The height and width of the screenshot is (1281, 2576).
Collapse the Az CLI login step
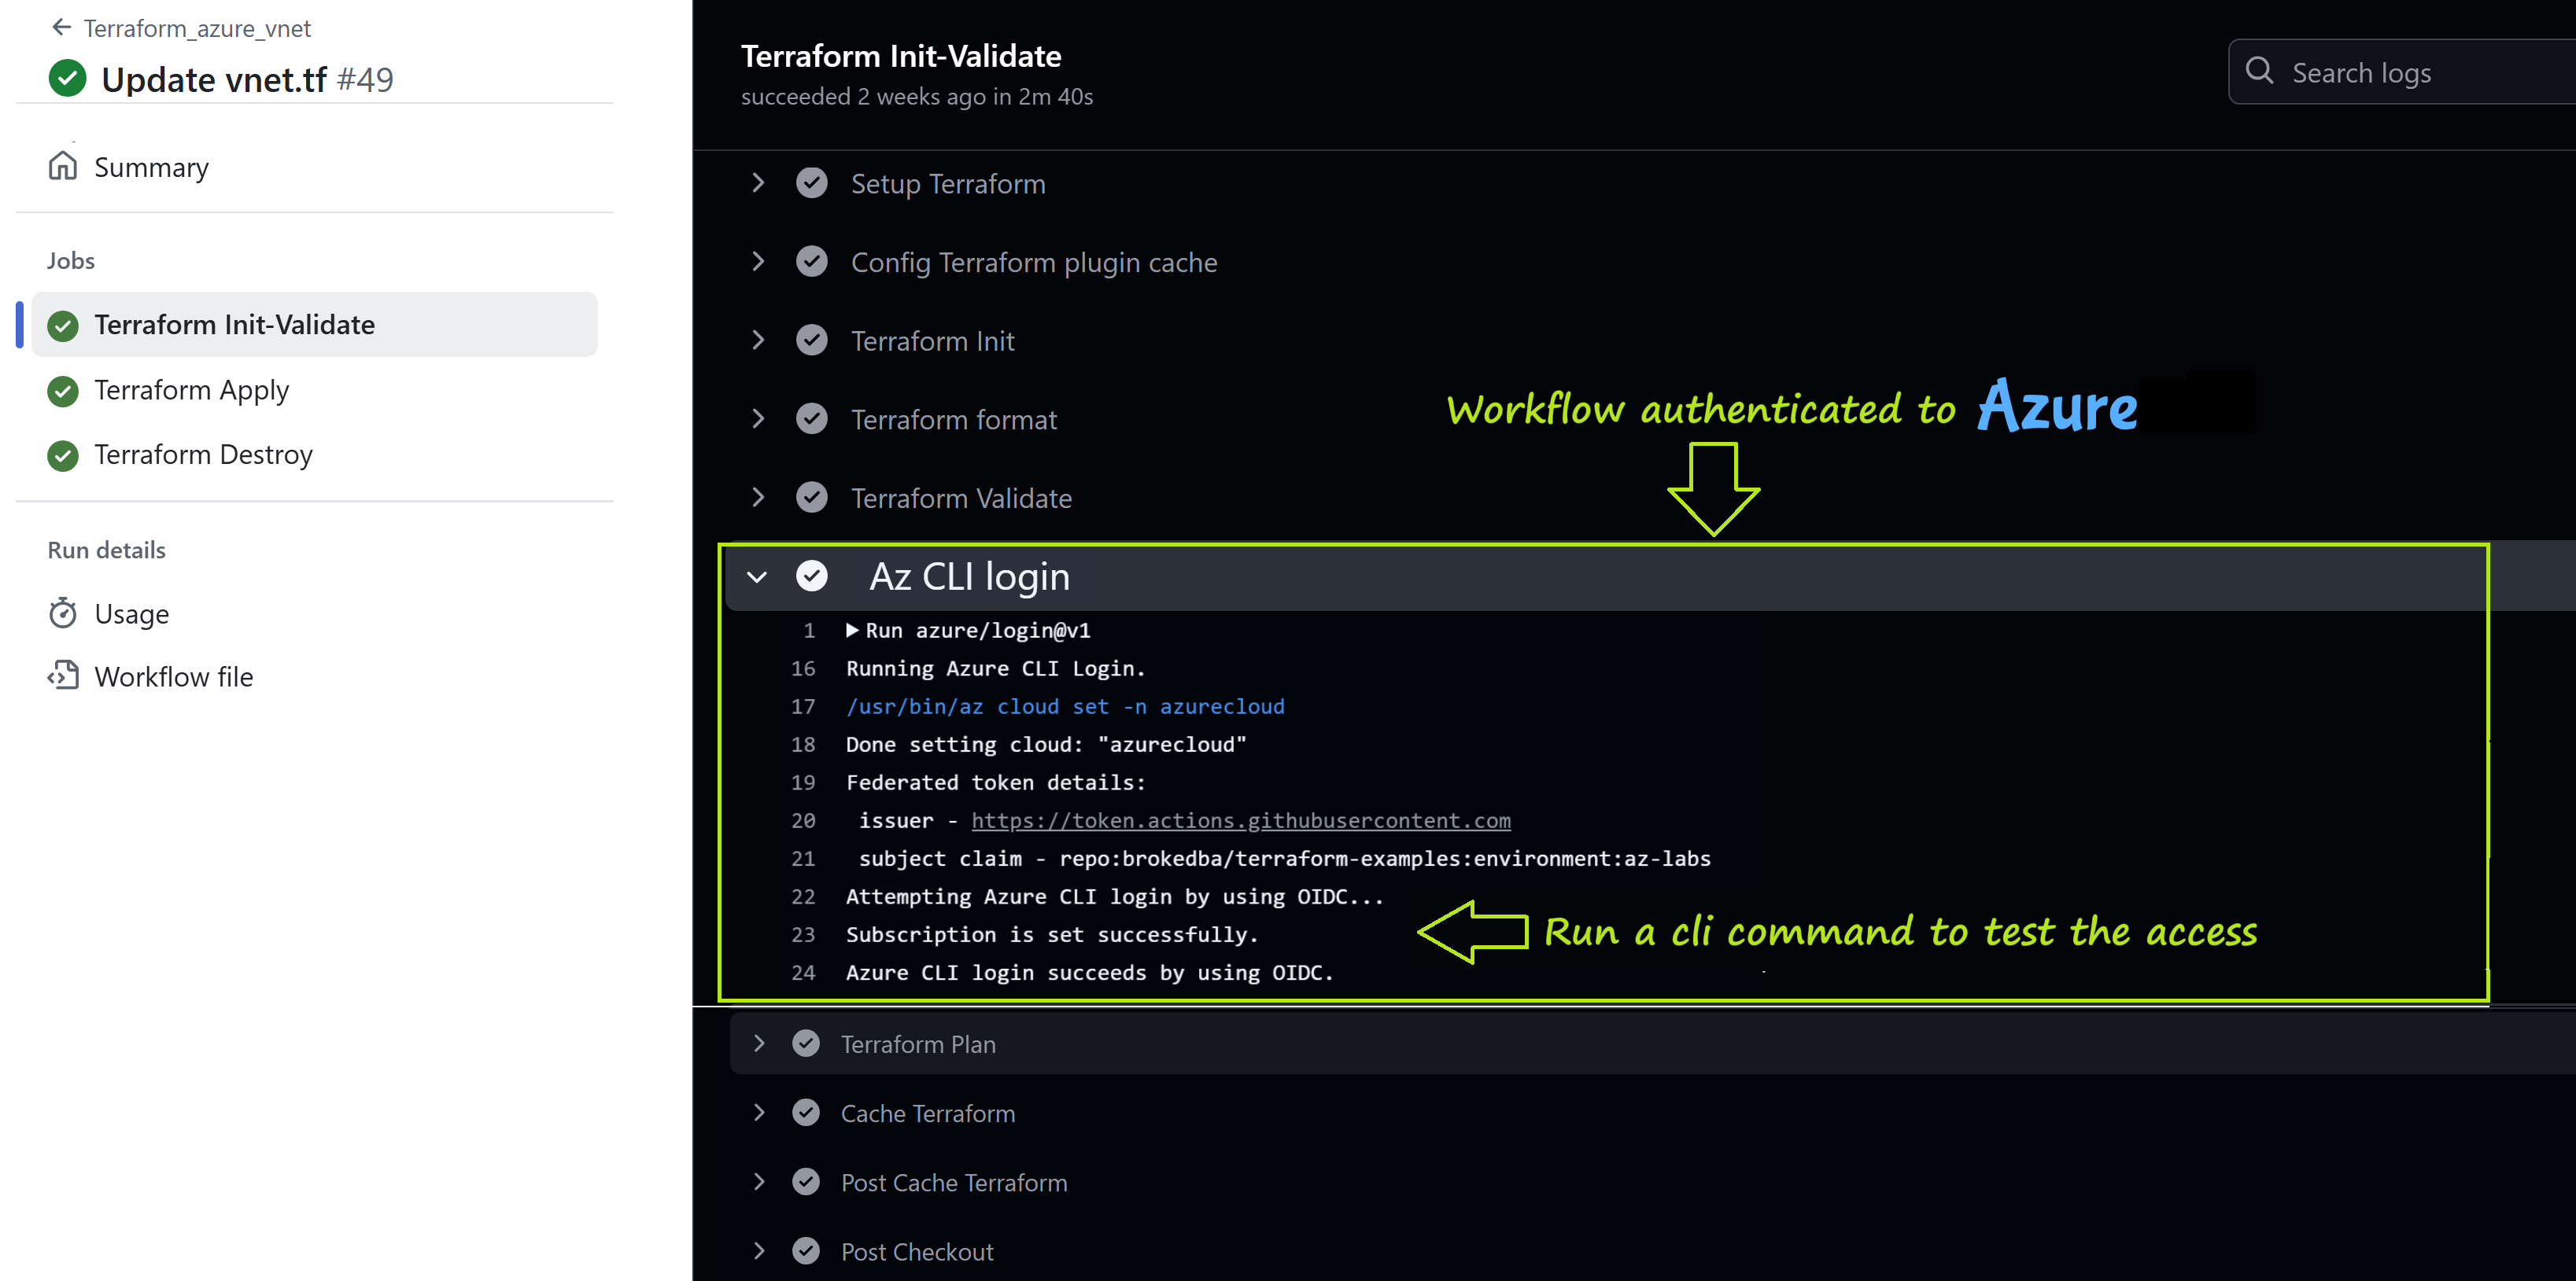pos(757,576)
